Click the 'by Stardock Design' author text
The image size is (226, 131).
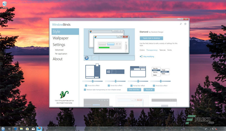156,32
